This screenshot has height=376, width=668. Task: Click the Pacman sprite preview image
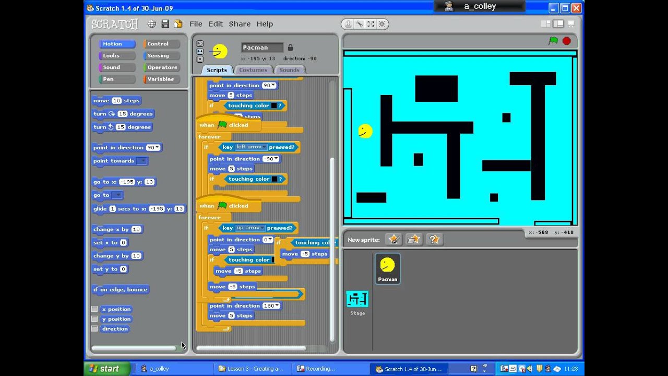pyautogui.click(x=219, y=51)
